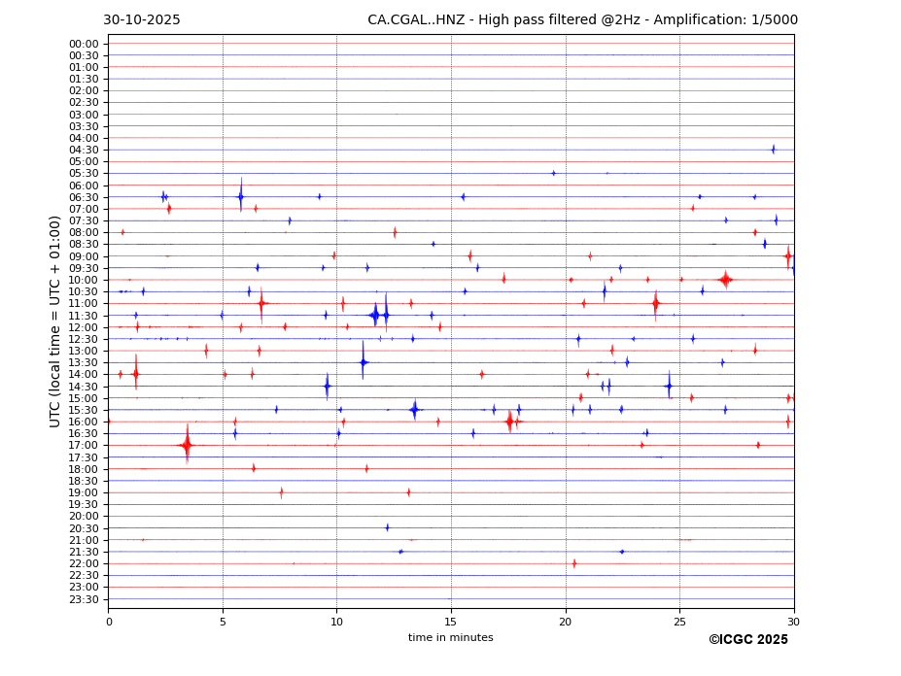
Task: Click the 15 tick on the minutes axis
Action: point(451,622)
